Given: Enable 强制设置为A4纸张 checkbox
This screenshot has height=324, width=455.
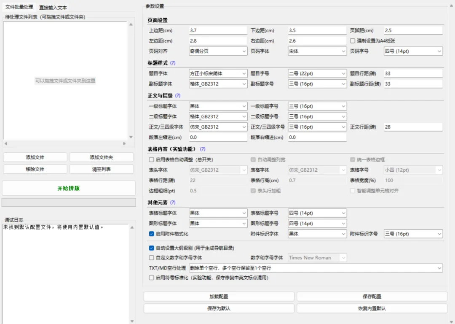Looking at the screenshot, I should click(353, 40).
